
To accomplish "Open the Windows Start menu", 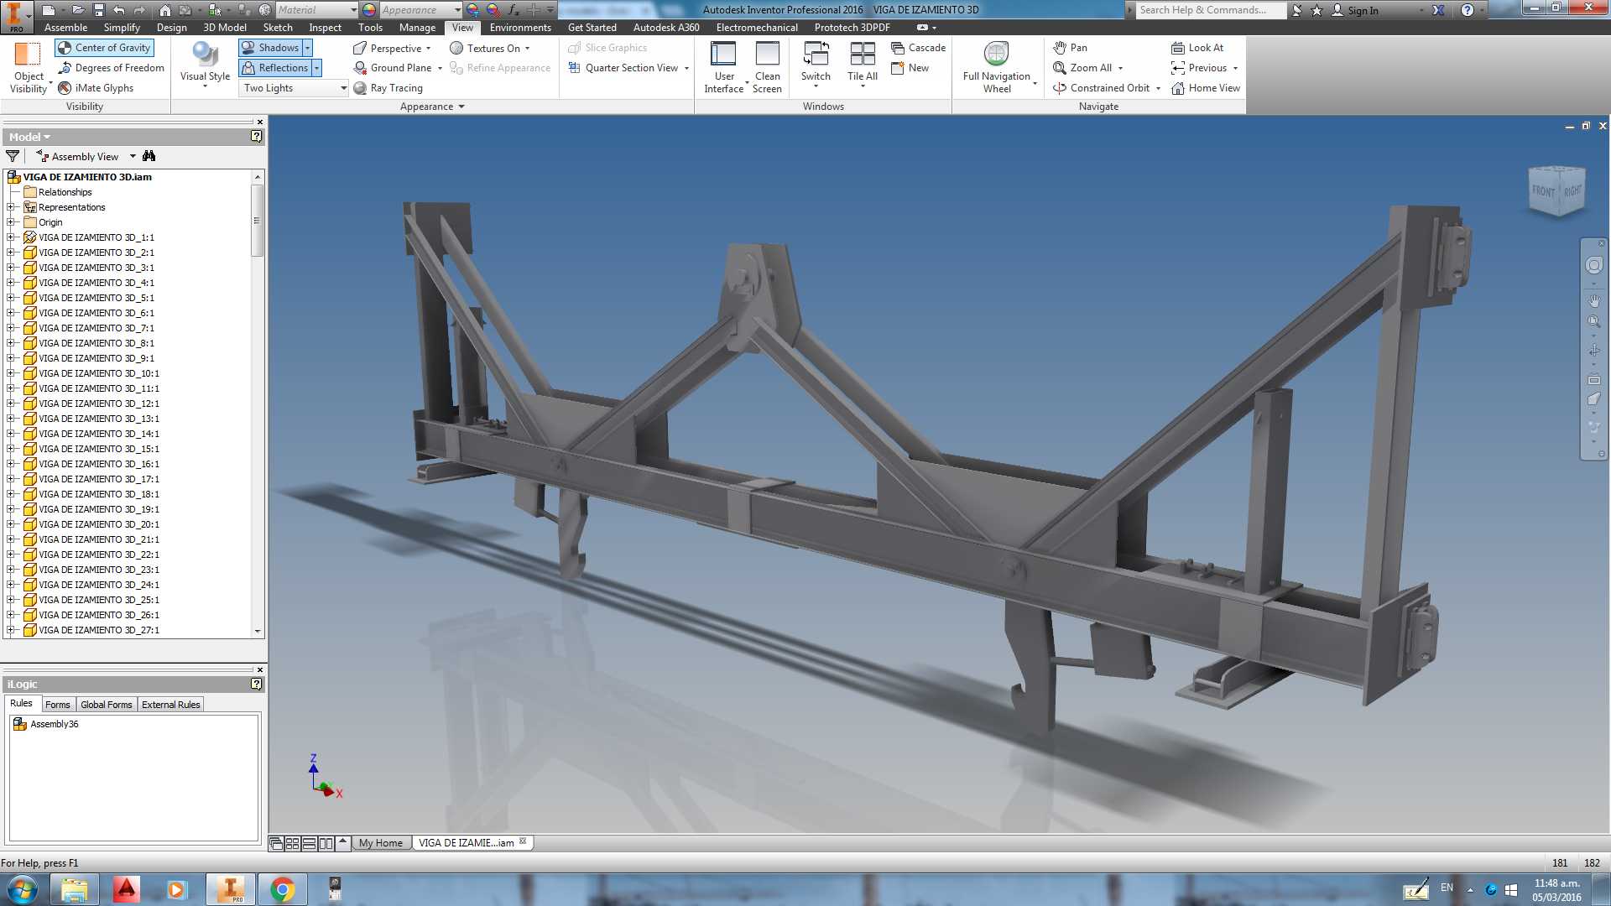I will [21, 889].
